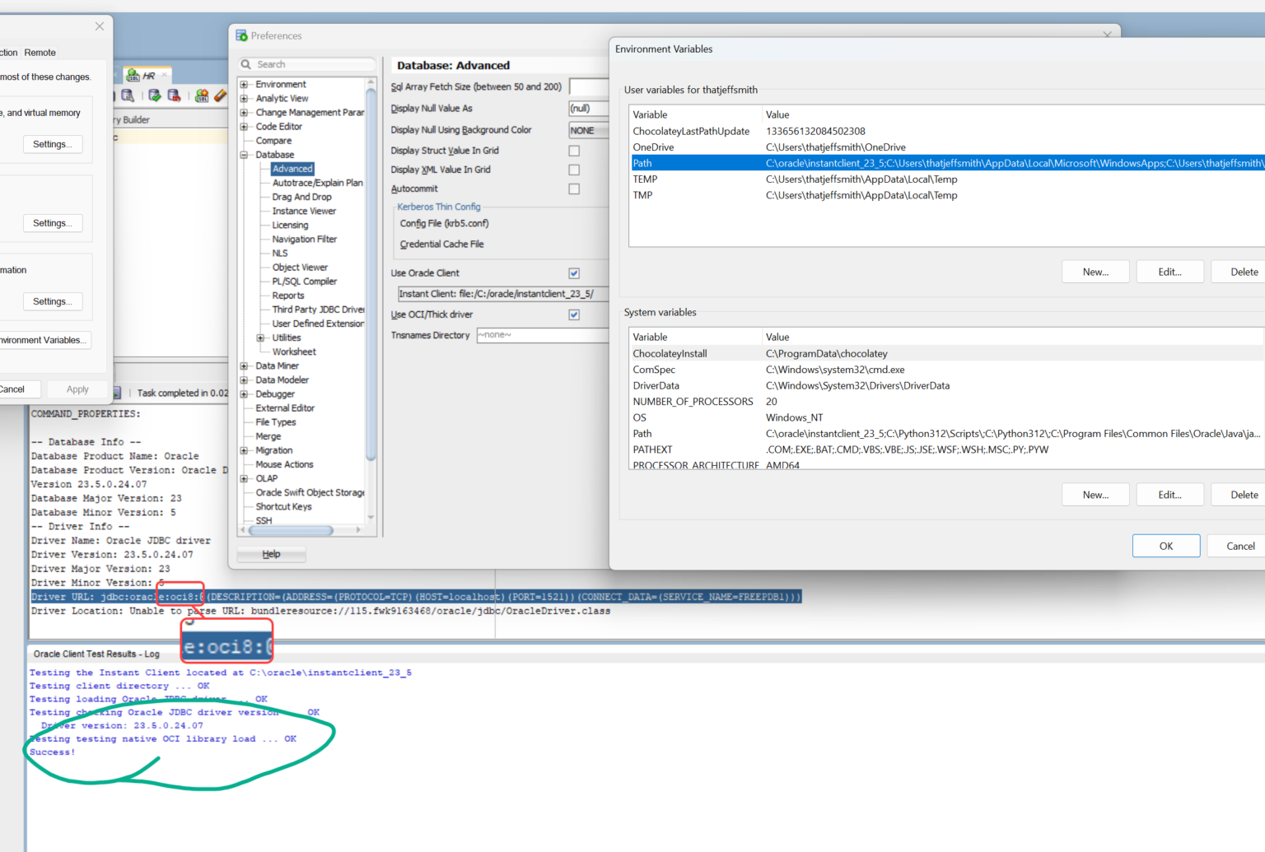Click Help button in Preferences dialog
Image resolution: width=1265 pixels, height=852 pixels.
[271, 554]
